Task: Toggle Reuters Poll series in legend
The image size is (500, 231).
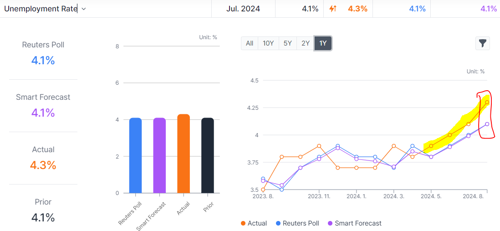Action: click(297, 223)
